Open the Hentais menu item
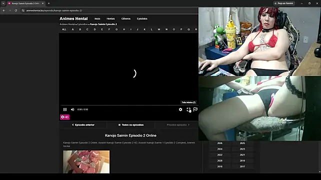Screen dimensions: 321x180 (111, 18)
